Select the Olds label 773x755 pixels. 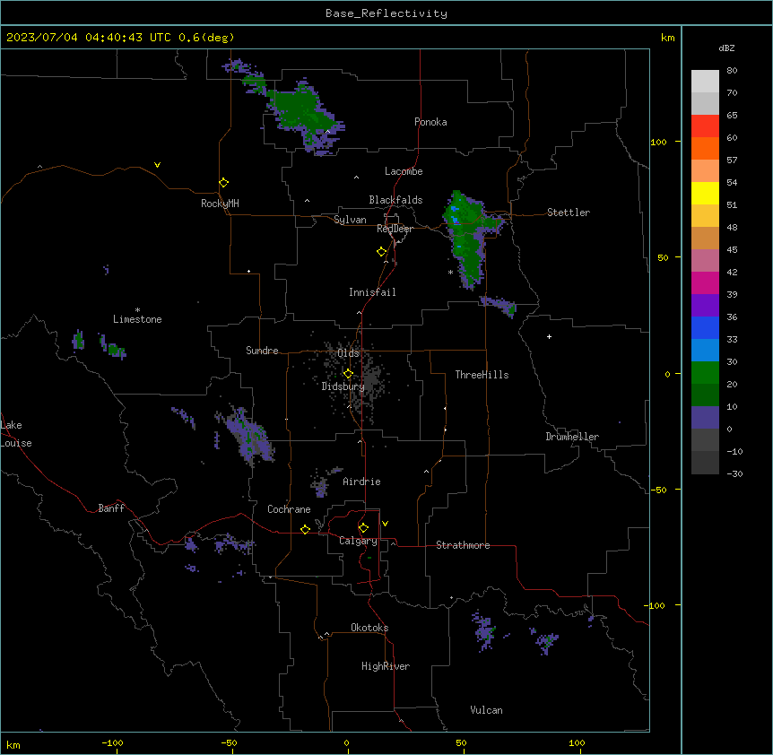click(x=348, y=353)
